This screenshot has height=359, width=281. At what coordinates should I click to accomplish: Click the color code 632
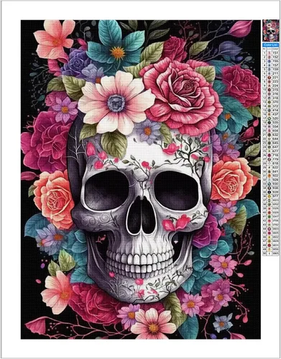275,134
